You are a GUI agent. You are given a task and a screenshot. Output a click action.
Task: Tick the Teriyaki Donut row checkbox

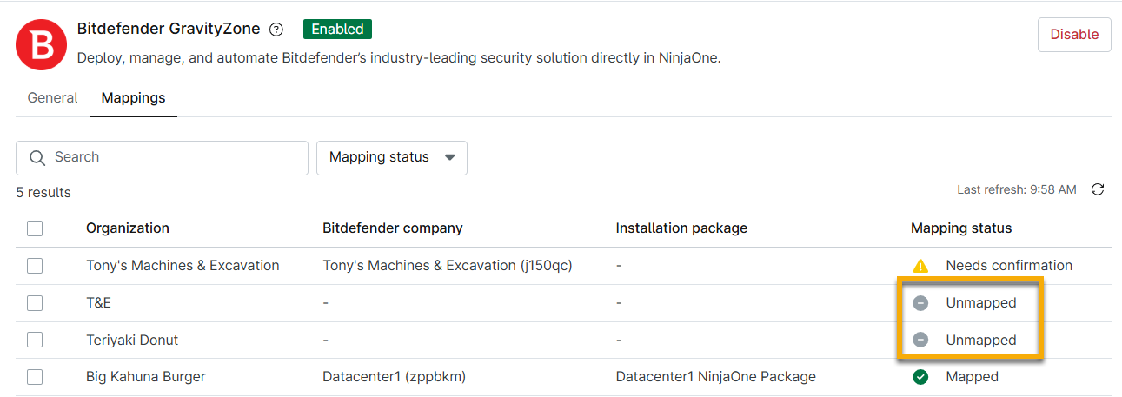(x=35, y=340)
